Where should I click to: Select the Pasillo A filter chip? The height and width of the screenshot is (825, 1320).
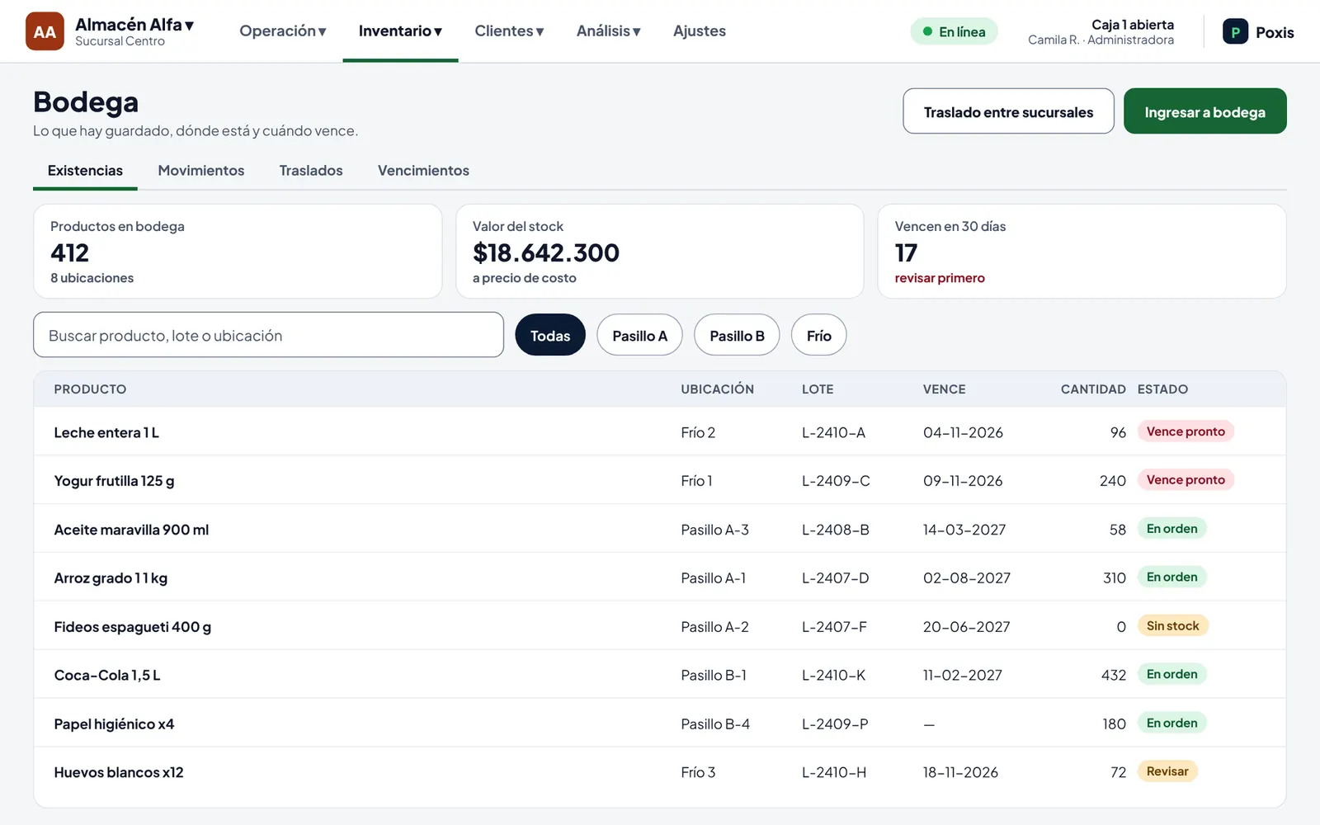tap(639, 335)
